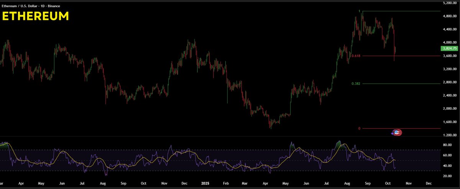
Task: Click the 1,600.00 price axis label
Action: click(449, 122)
